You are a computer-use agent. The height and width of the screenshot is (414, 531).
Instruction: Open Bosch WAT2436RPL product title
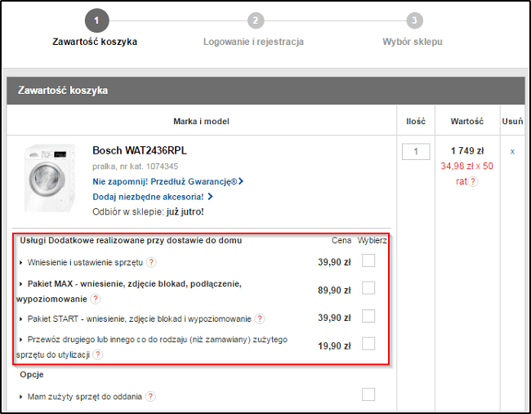[139, 151]
